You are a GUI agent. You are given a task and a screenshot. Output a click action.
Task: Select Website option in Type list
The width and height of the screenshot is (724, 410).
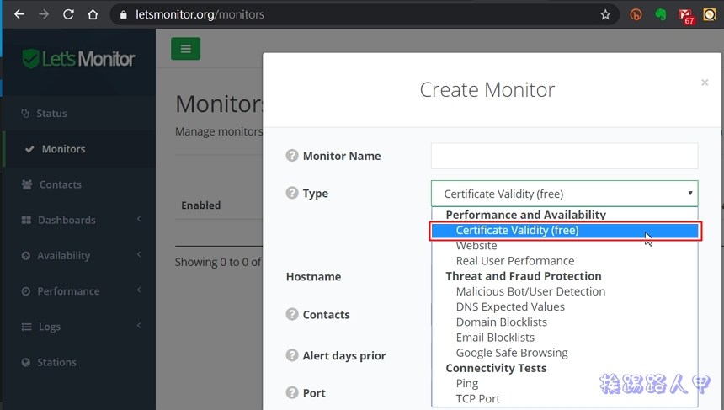[x=476, y=246]
